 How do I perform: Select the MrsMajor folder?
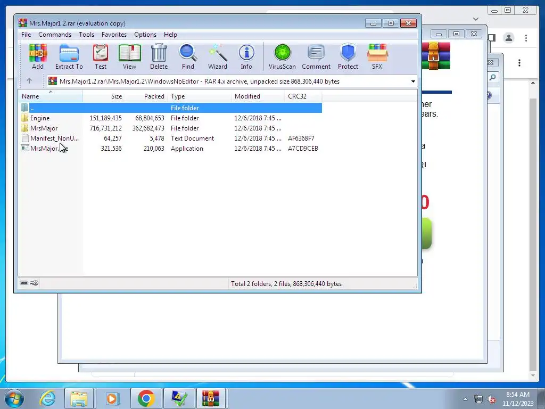point(44,128)
